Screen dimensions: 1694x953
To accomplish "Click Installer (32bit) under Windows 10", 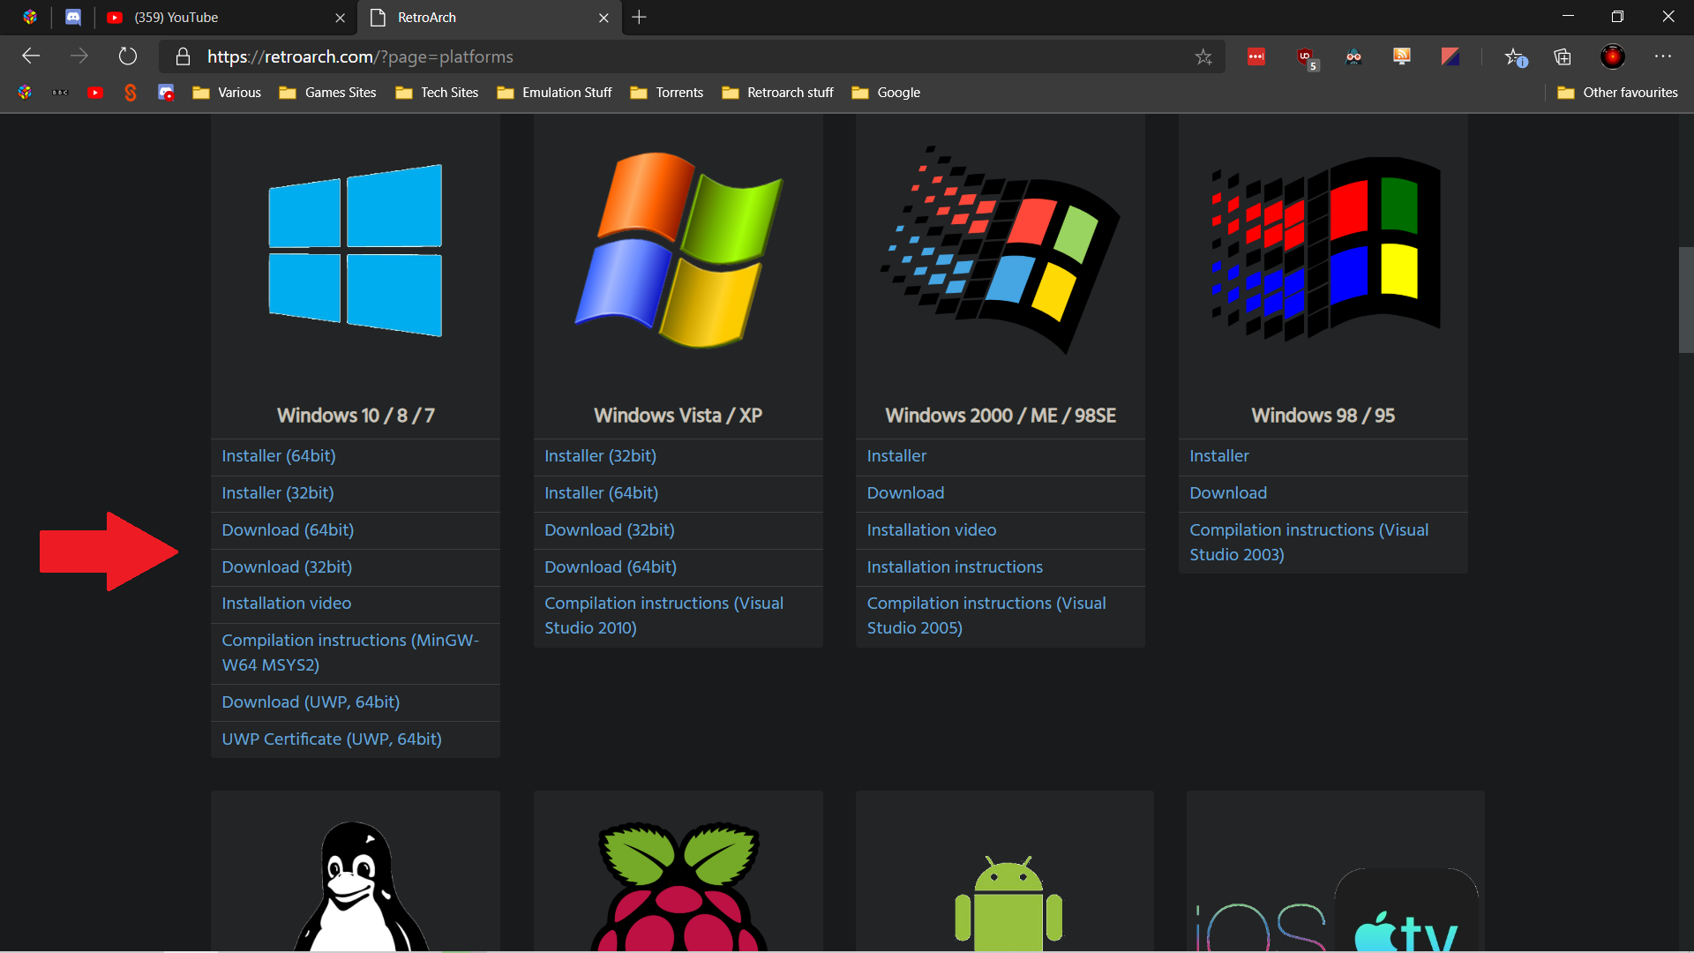I will [277, 493].
